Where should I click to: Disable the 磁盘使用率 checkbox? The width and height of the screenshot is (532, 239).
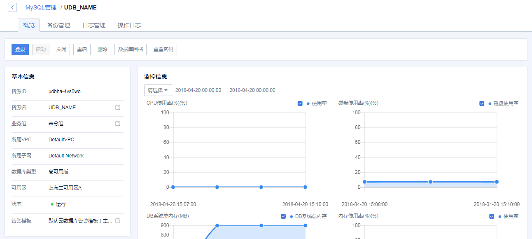pyautogui.click(x=482, y=103)
